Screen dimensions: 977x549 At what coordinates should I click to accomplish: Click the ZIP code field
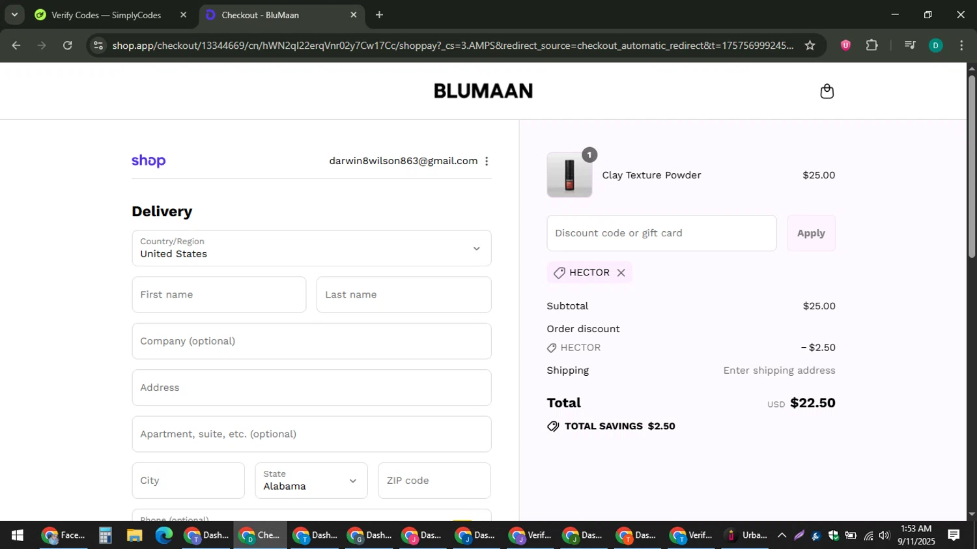pos(434,481)
